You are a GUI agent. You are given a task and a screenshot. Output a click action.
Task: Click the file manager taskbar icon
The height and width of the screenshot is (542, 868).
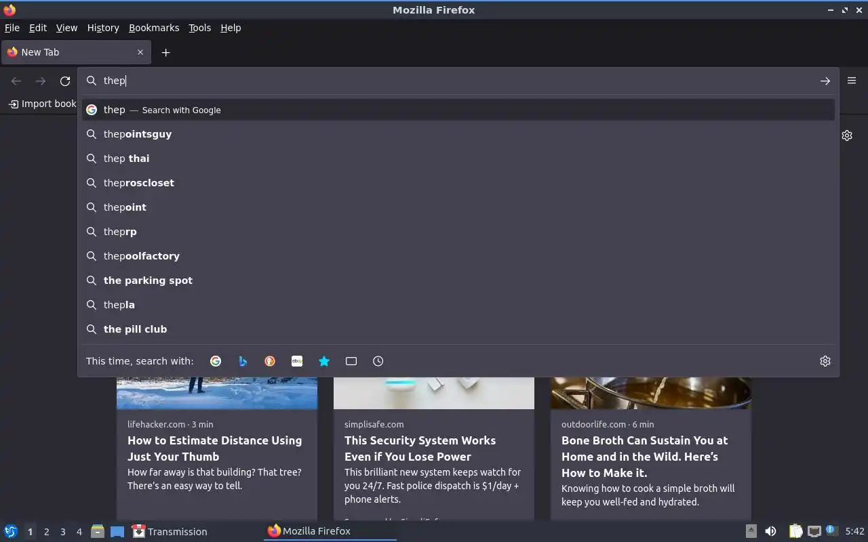click(97, 531)
